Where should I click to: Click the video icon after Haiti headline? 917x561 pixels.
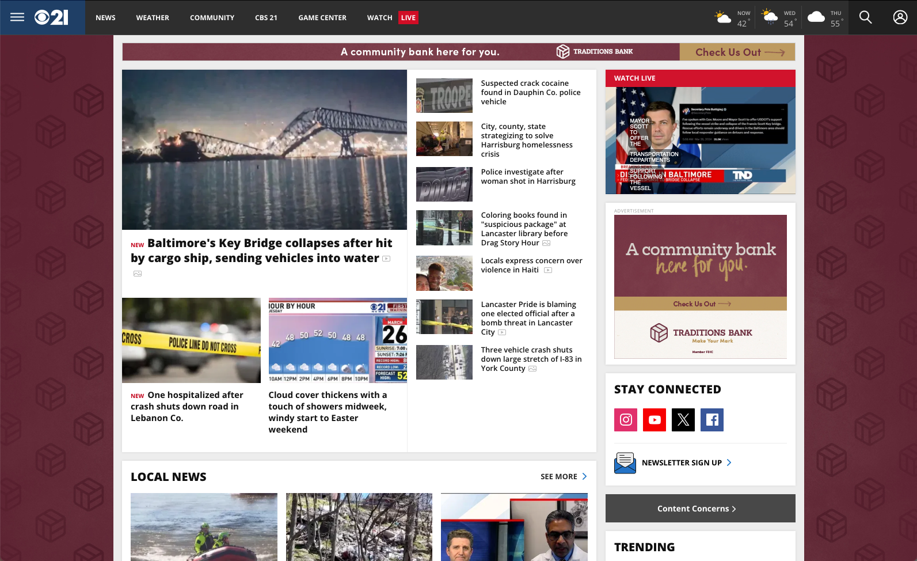pos(548,270)
